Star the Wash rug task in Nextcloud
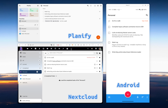Viewport: 168px width, 108px height. 100,68
